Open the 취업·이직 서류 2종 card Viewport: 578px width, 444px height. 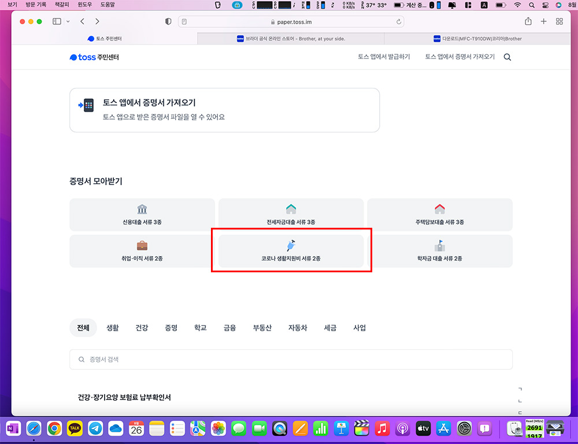pyautogui.click(x=142, y=251)
